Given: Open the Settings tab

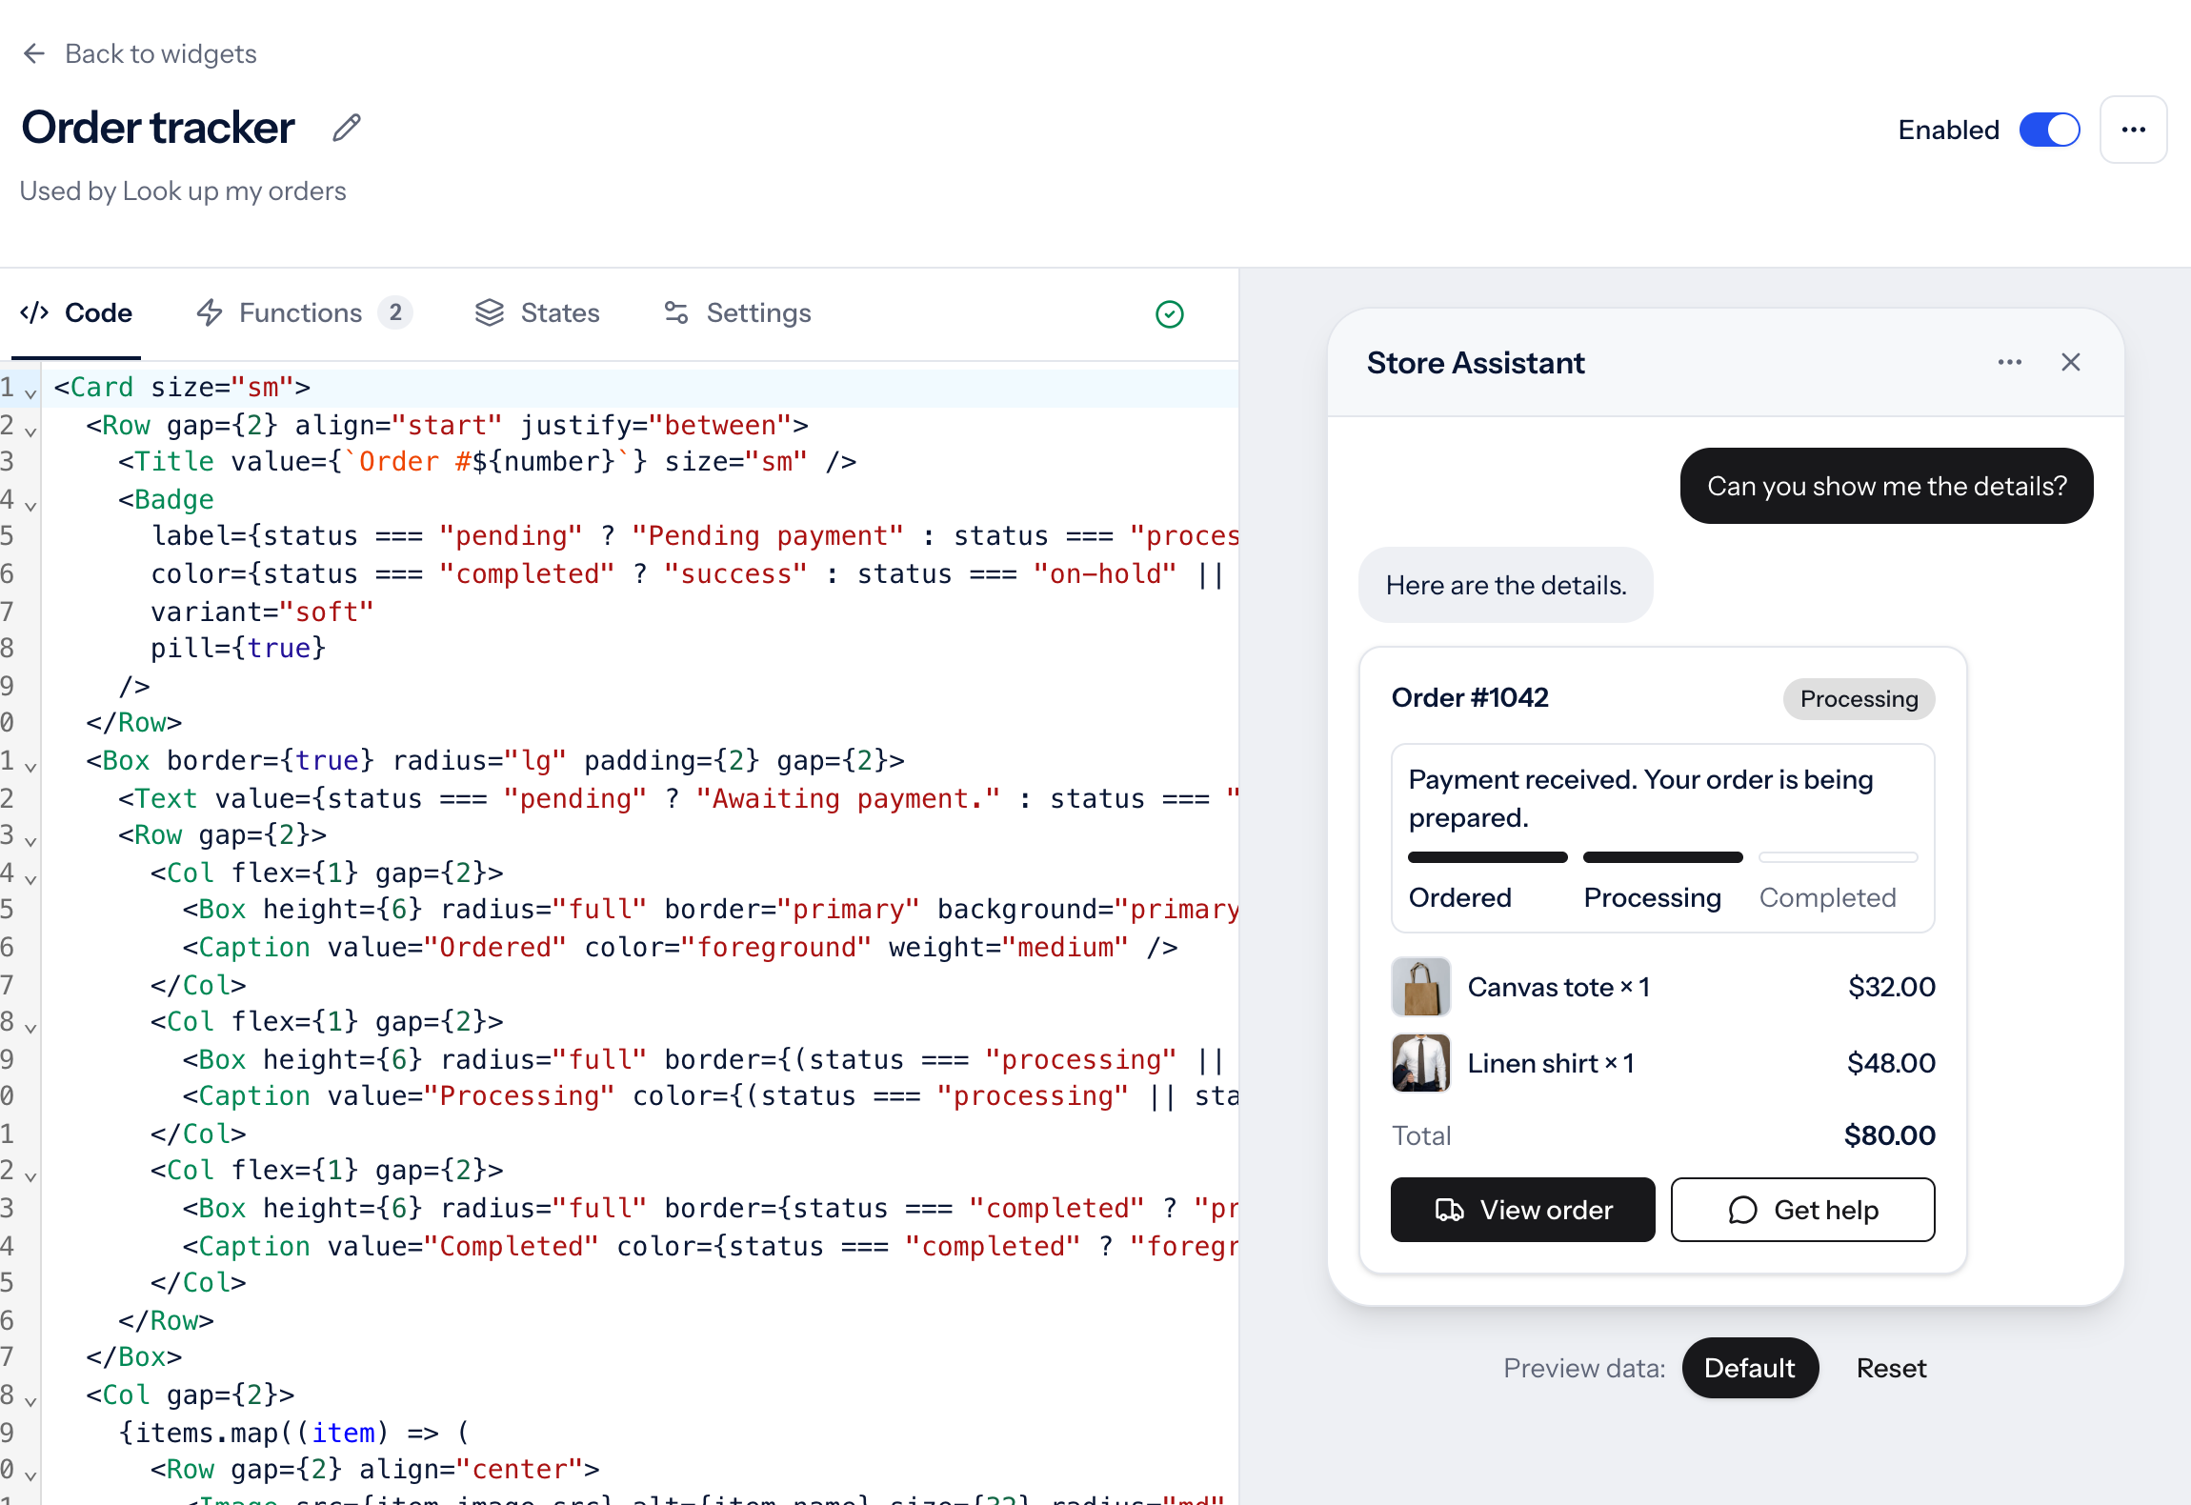Looking at the screenshot, I should pos(737,312).
